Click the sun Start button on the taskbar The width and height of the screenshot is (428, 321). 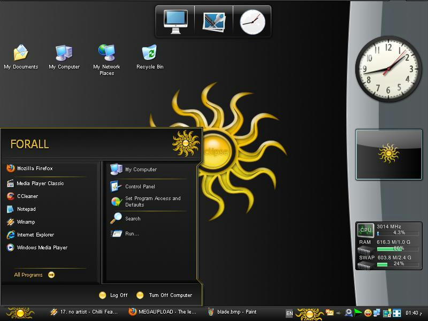20,314
